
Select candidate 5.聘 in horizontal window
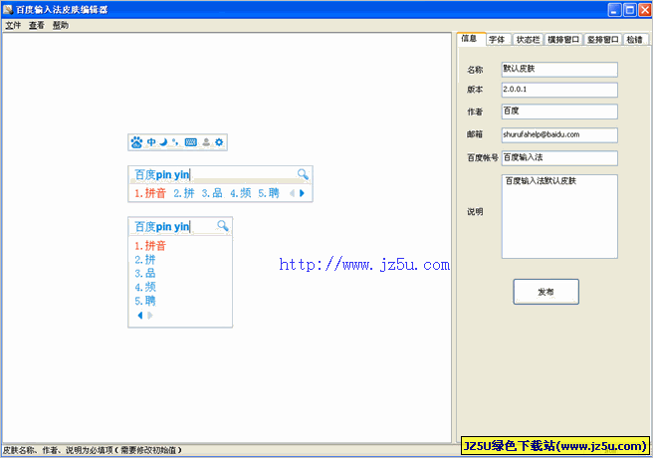[269, 193]
